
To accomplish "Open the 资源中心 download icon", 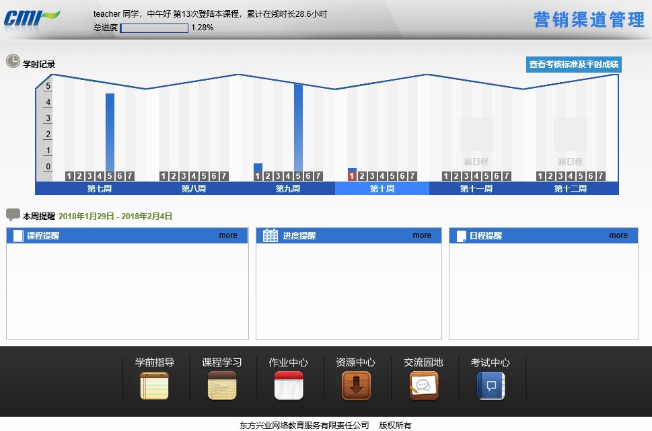I will 356,385.
